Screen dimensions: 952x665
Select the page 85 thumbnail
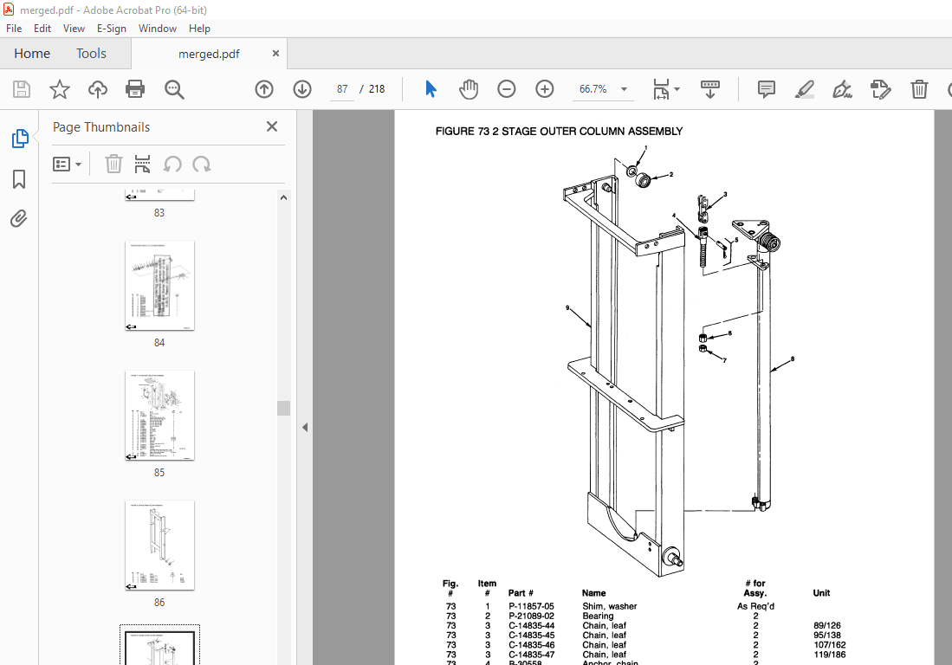pos(159,416)
